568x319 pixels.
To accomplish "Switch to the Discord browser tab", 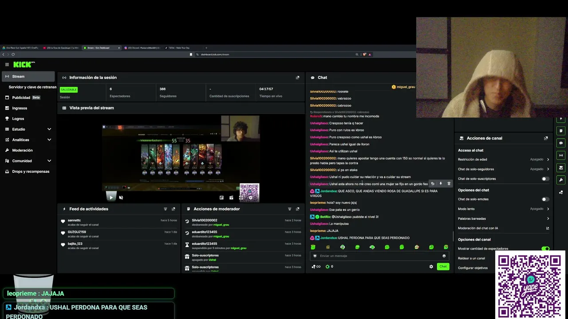I will click(143, 48).
